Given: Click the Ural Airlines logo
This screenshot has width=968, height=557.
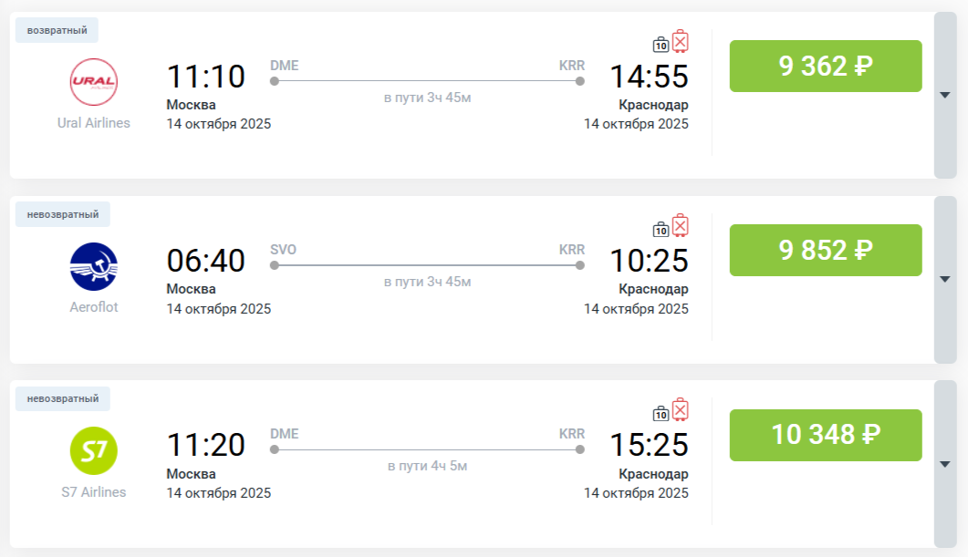Looking at the screenshot, I should tap(94, 83).
